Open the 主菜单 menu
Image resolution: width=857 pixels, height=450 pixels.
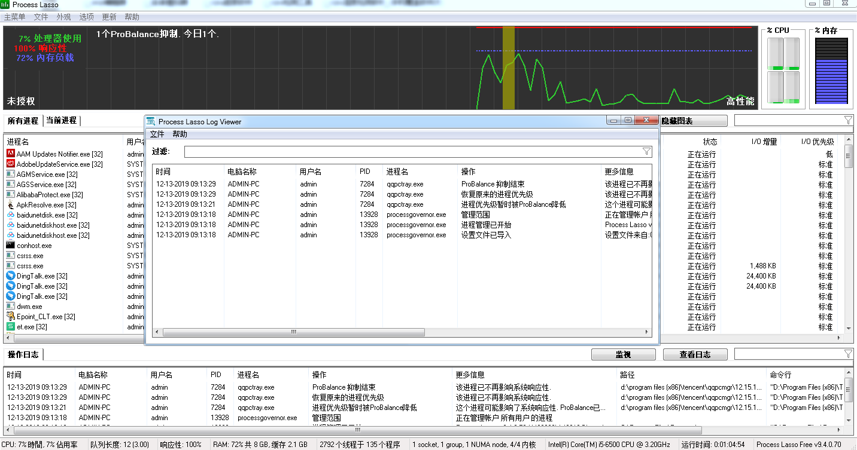click(15, 17)
